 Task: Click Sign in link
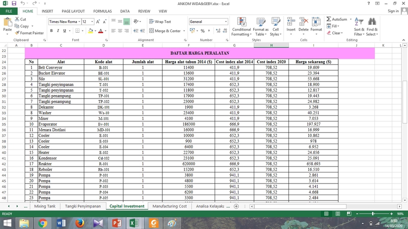coord(393,11)
